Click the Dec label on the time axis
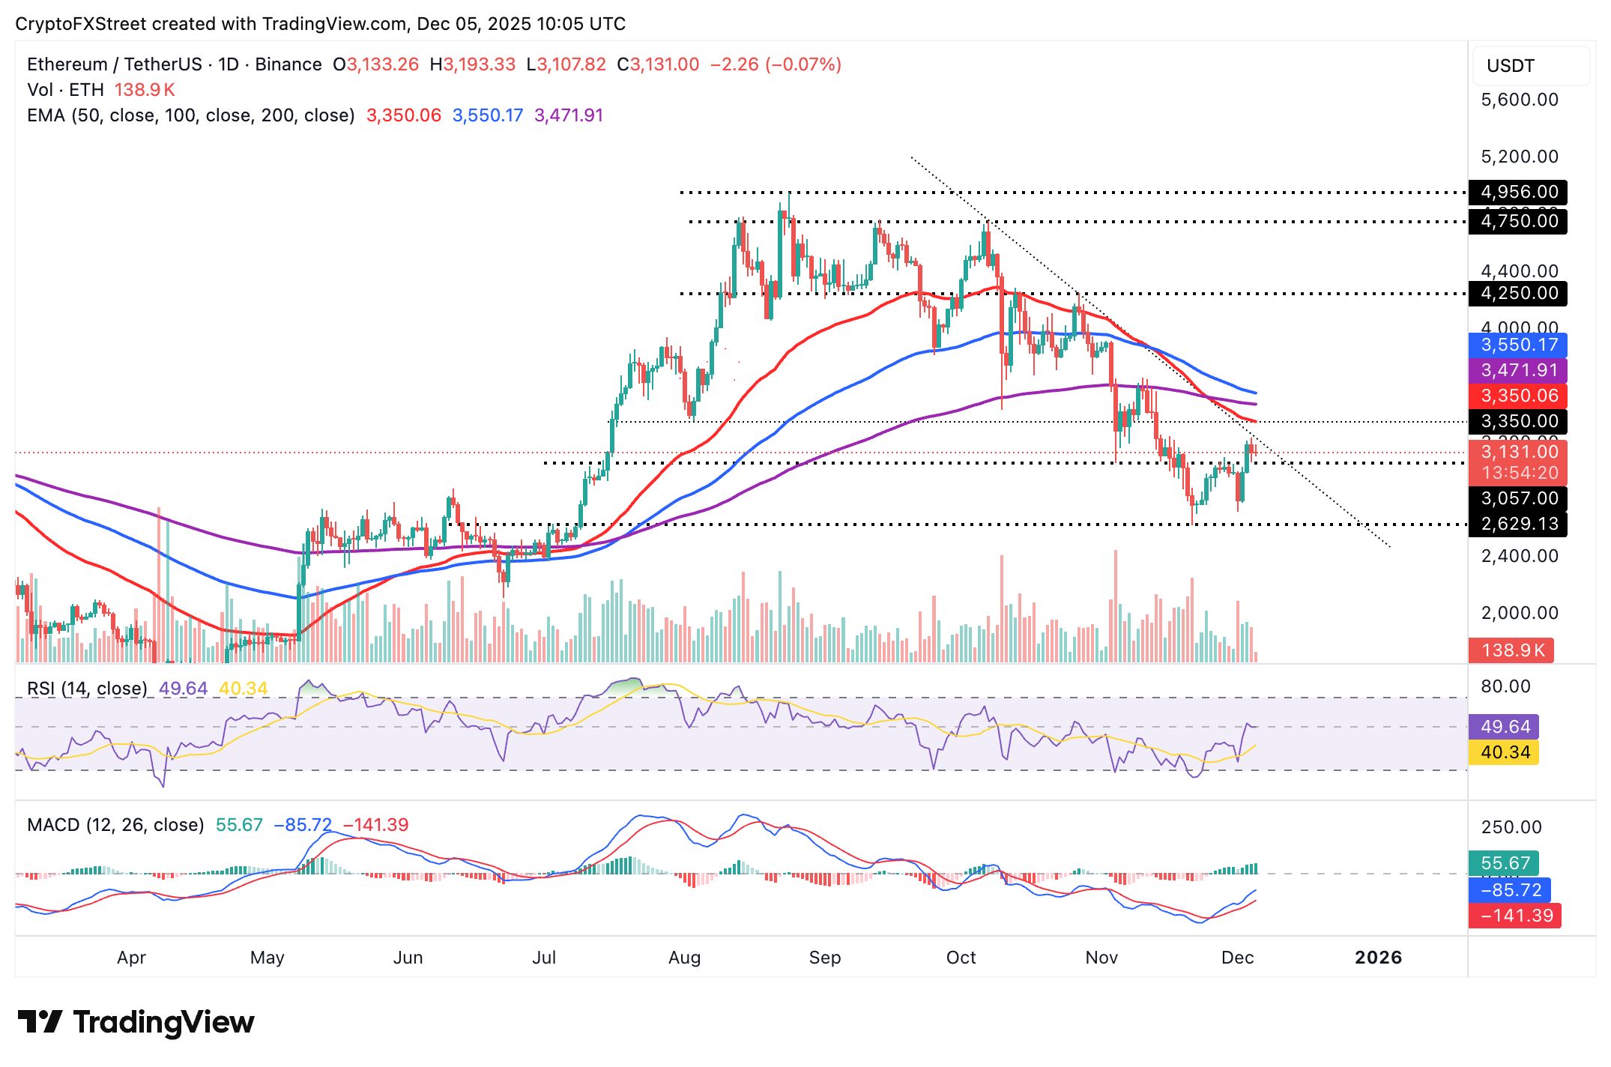Screen dimensions: 1611x1067 click(x=1237, y=958)
